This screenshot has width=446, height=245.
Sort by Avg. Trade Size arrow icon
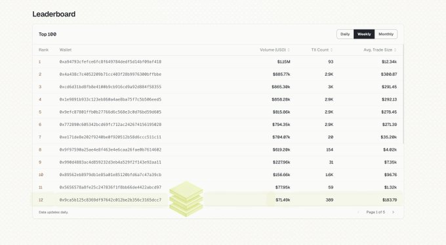395,50
